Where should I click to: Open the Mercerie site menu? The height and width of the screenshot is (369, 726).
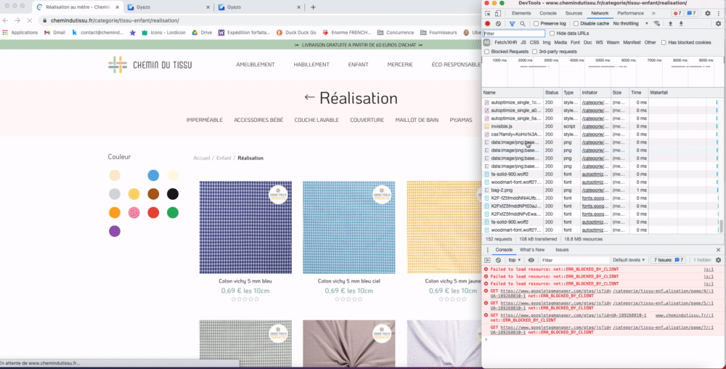(x=400, y=65)
